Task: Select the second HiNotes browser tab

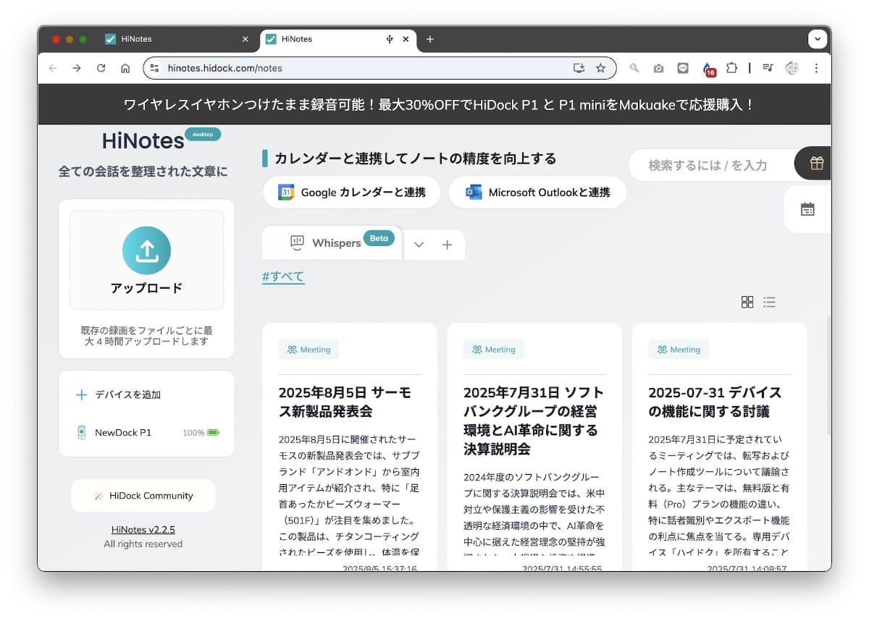Action: pos(319,40)
